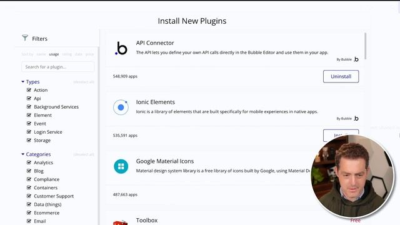Toggle the Element type checkbox
400x225 pixels.
tap(29, 115)
